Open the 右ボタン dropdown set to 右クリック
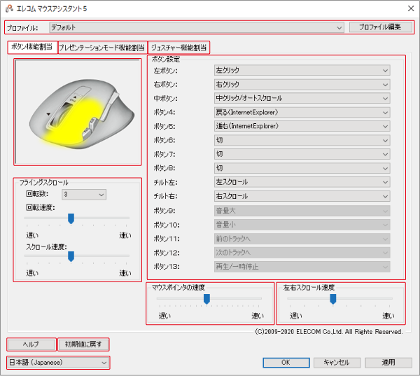Screen dimensions: 420x376 302,85
